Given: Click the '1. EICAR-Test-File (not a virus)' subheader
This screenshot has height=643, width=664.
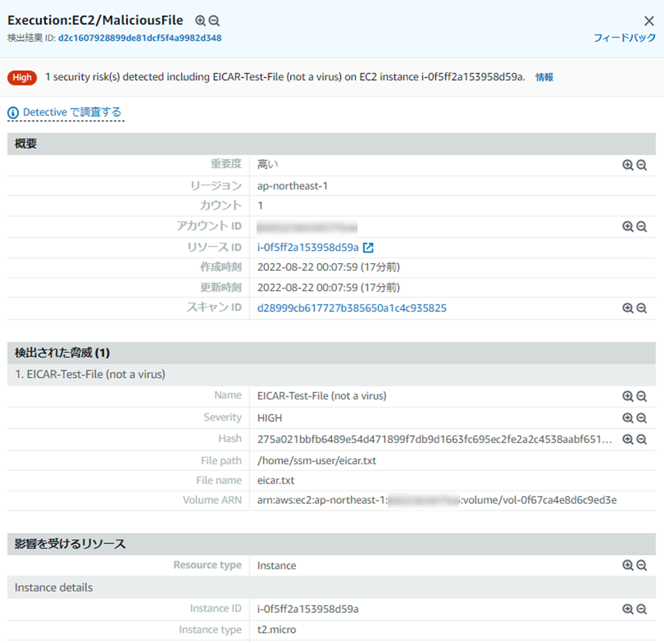Looking at the screenshot, I should [x=331, y=375].
